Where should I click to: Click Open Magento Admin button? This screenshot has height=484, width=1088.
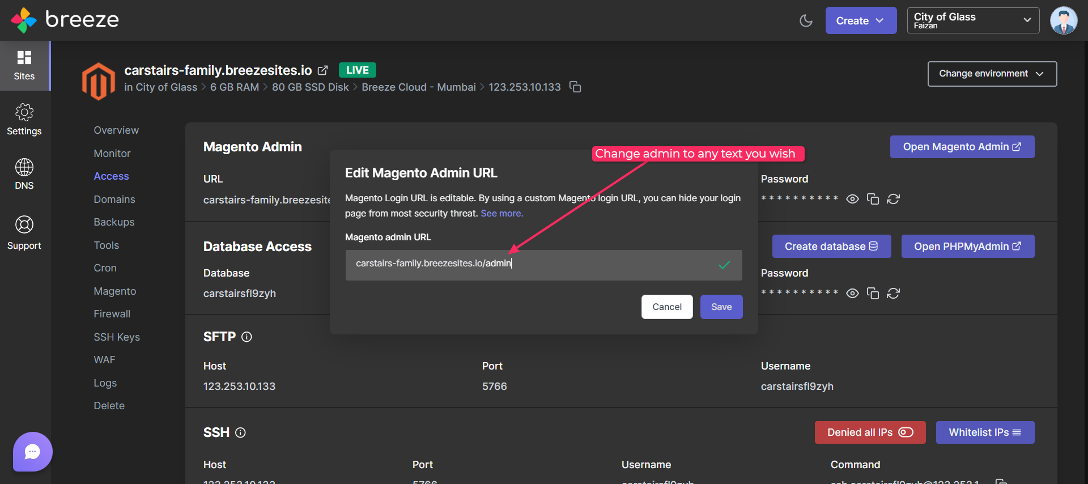962,147
